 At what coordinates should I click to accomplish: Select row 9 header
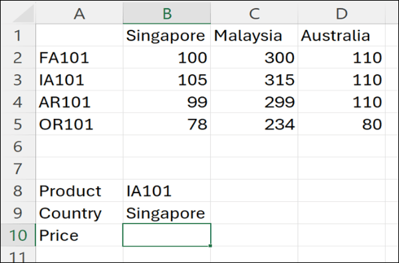click(18, 213)
